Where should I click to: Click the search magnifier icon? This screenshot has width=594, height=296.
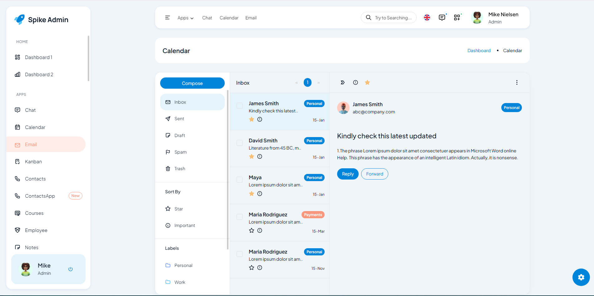(368, 17)
